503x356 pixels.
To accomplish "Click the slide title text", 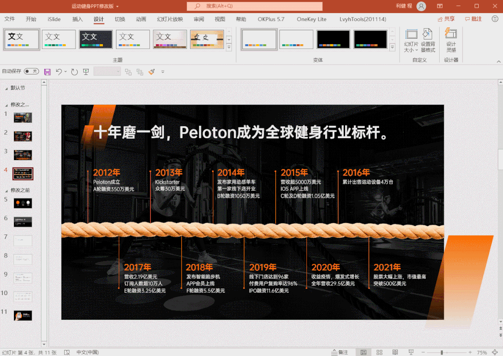I will click(x=242, y=132).
